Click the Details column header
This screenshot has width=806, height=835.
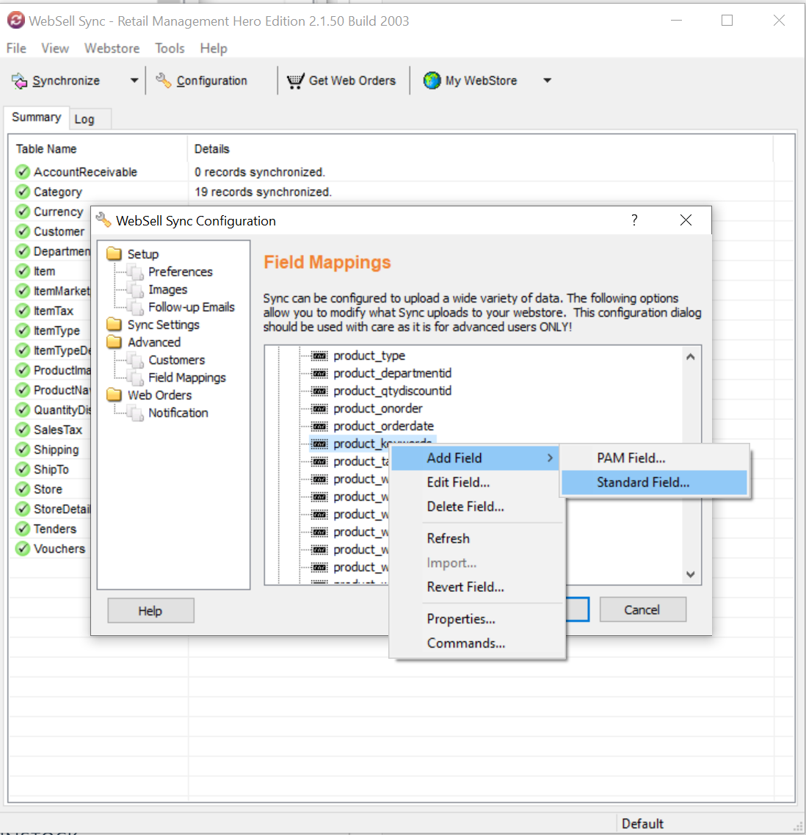pos(480,149)
